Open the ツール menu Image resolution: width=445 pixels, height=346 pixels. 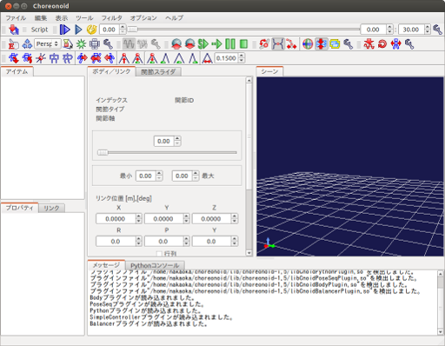coord(84,18)
